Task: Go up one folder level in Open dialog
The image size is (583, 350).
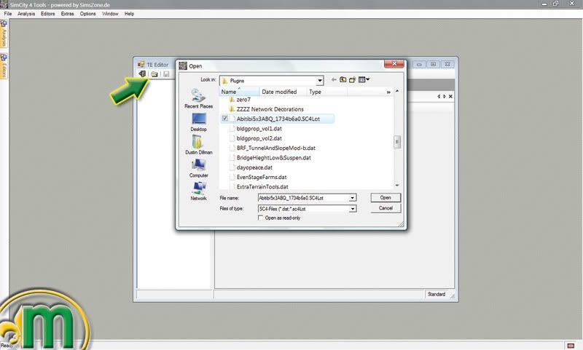Action: point(343,79)
